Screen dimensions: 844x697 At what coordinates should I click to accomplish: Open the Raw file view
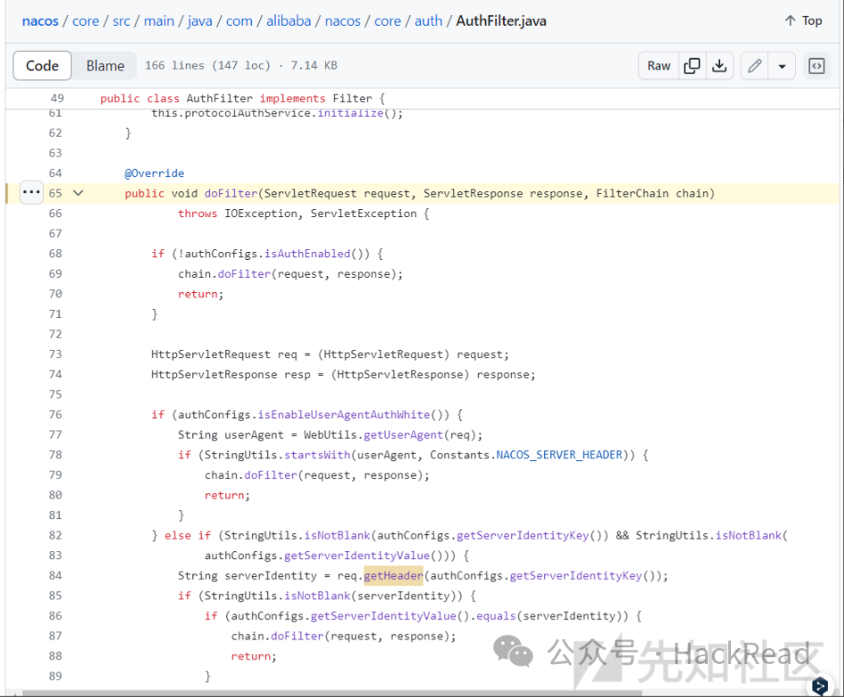(659, 66)
